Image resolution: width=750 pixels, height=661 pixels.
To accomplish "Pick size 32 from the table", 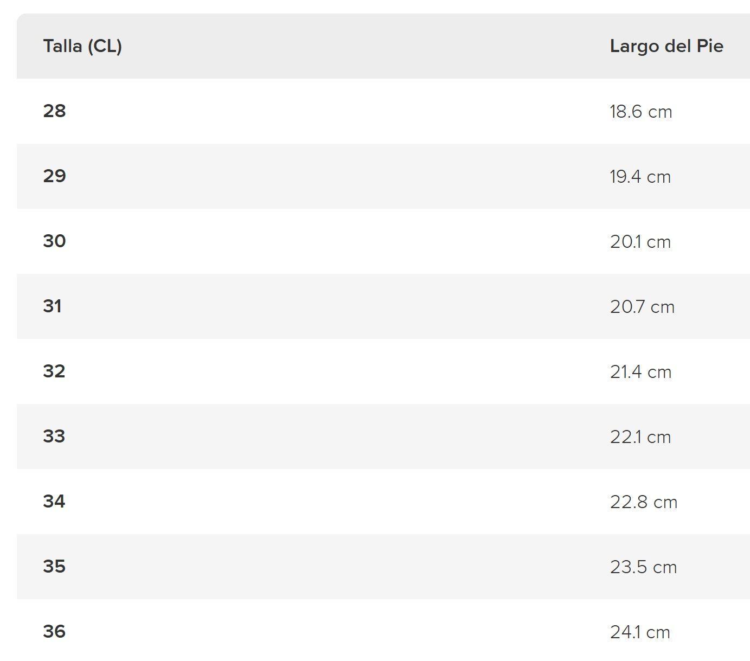I will coord(54,371).
